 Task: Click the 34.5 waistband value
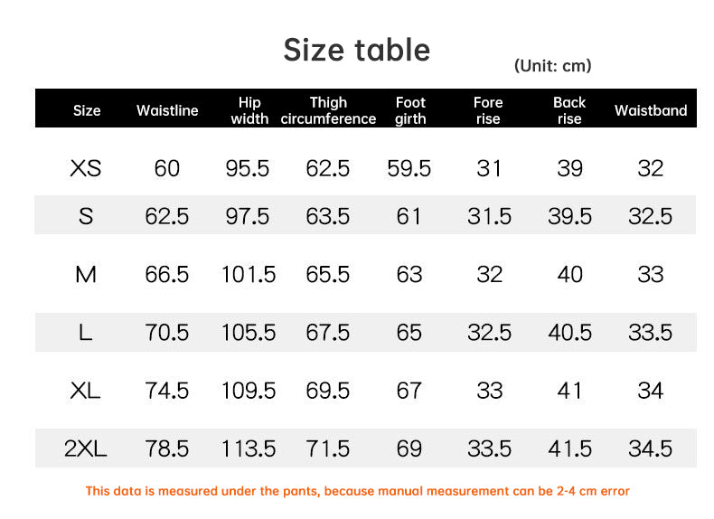pyautogui.click(x=650, y=448)
